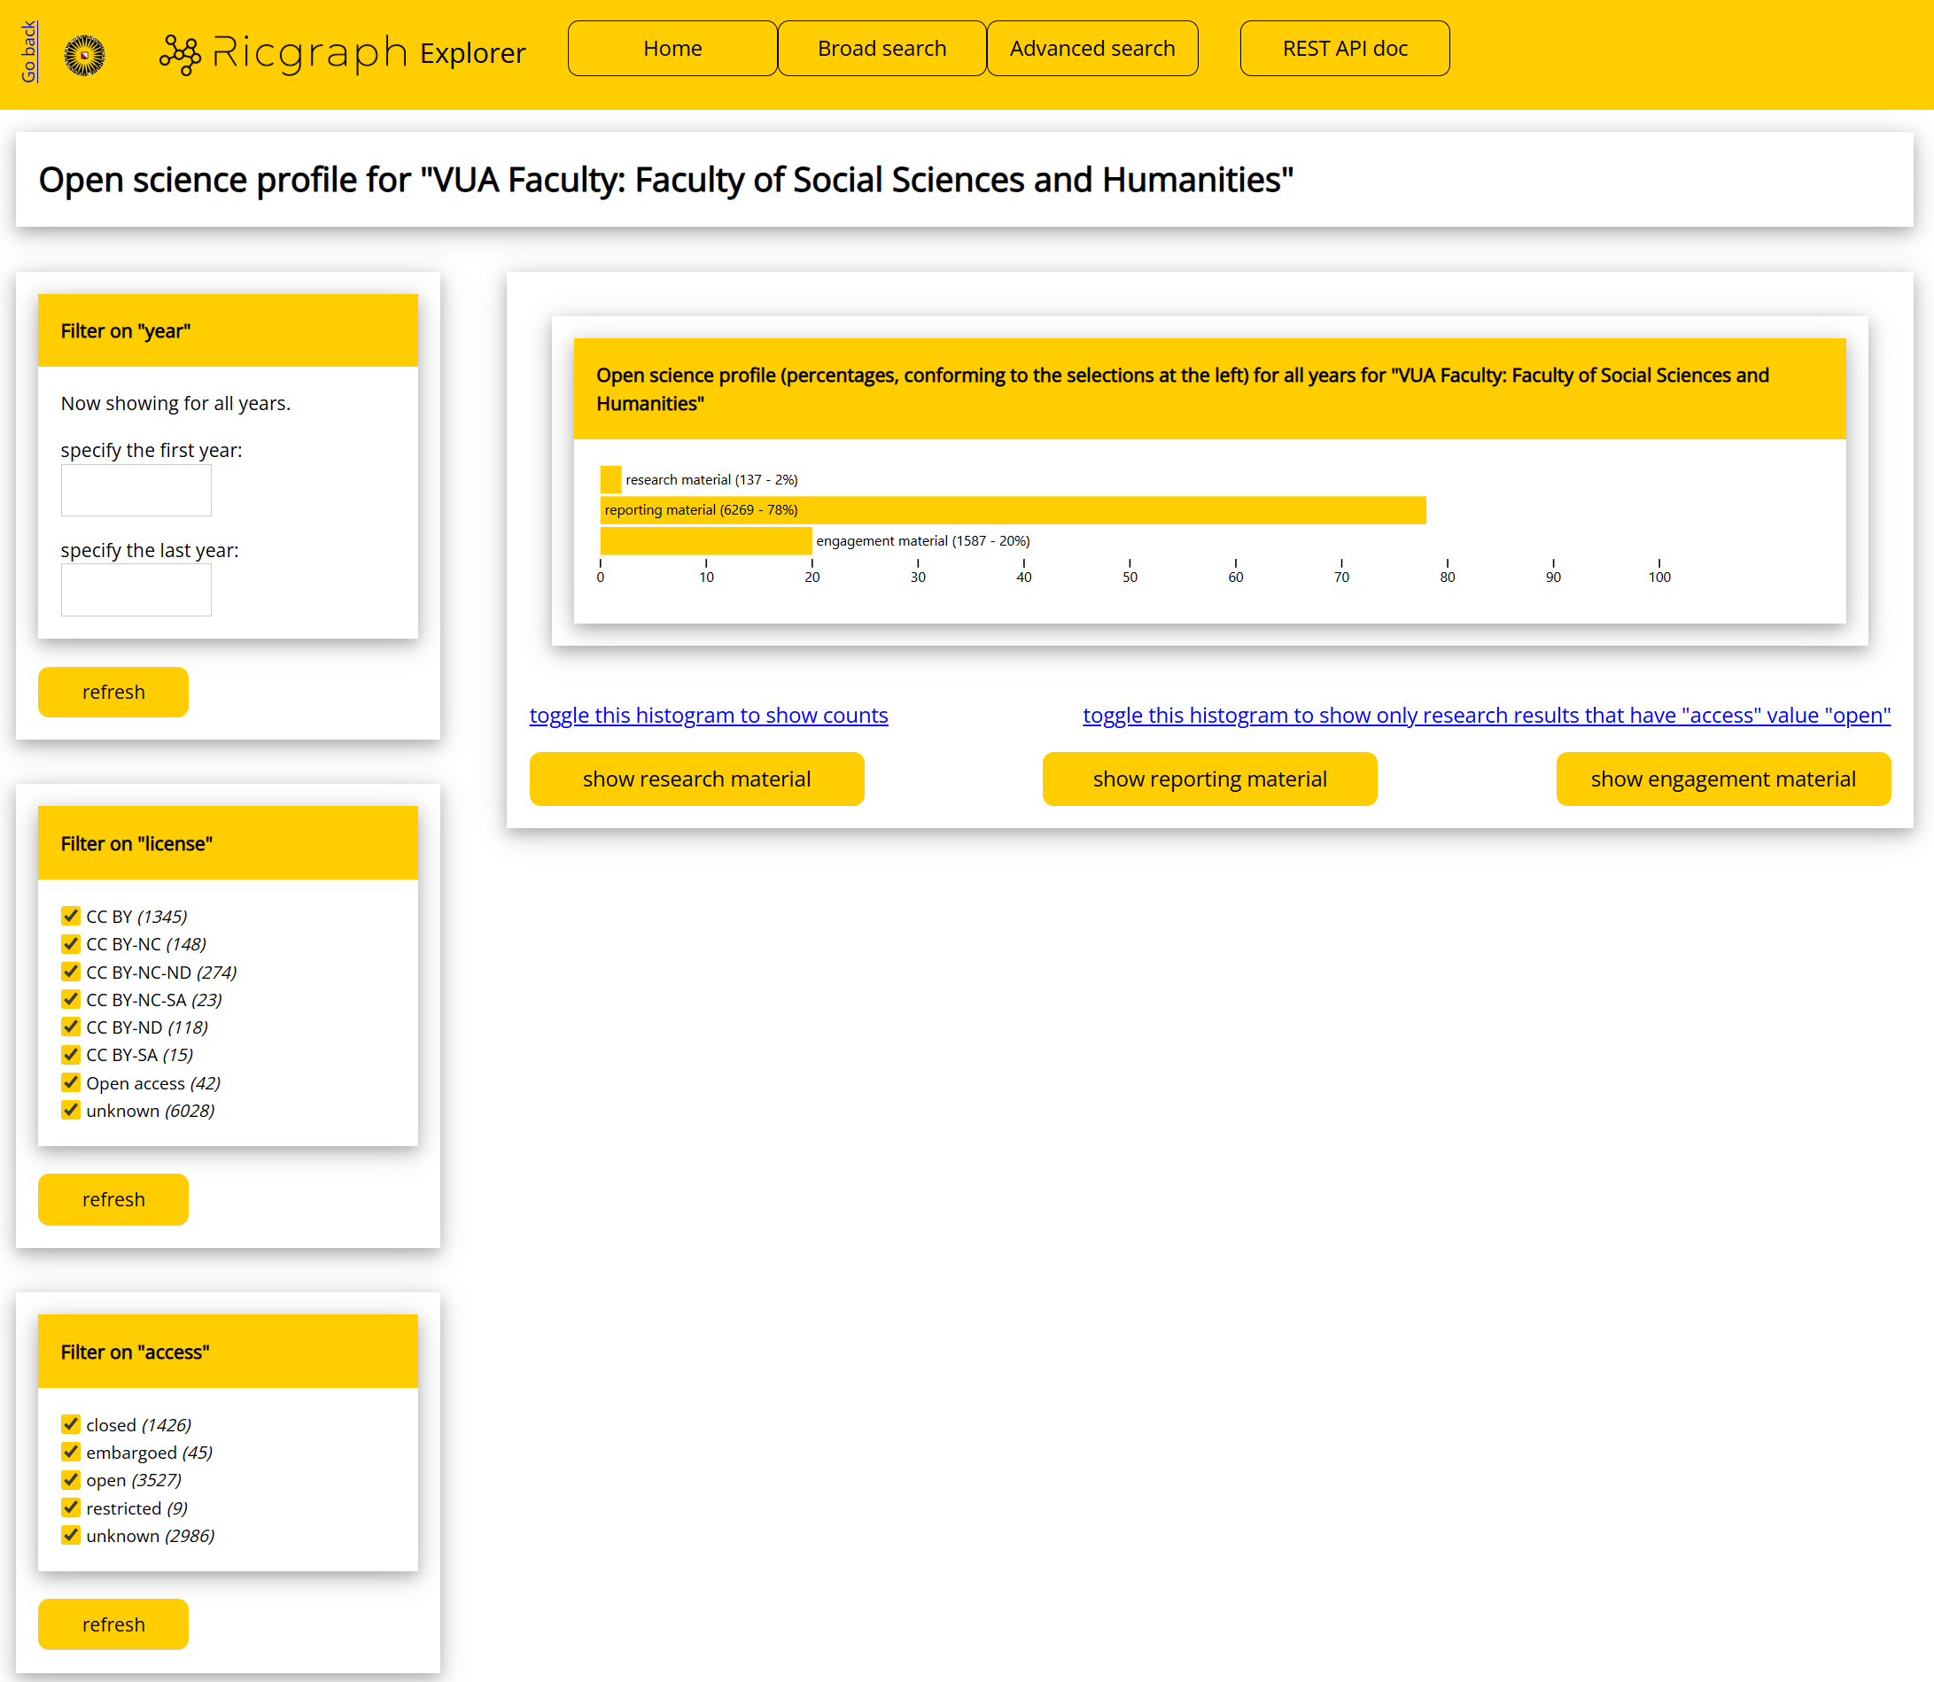The image size is (1934, 1682).
Task: Click show reporting material button
Action: click(x=1209, y=779)
